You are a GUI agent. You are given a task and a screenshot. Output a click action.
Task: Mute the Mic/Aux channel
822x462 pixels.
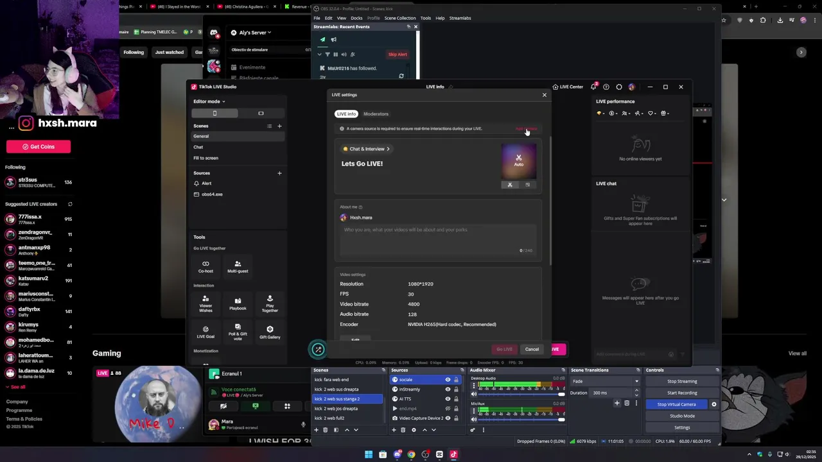point(474,420)
